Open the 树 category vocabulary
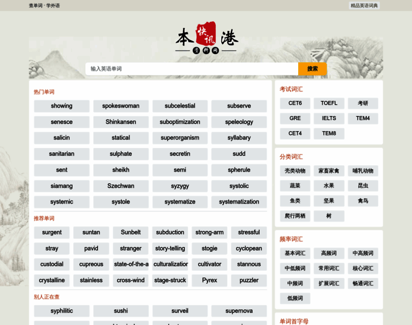This screenshot has width=412, height=325. tap(329, 216)
